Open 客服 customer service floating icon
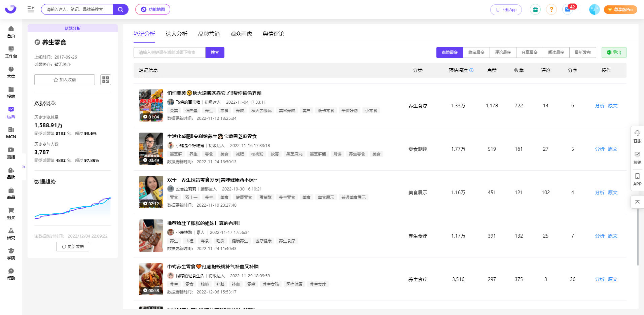This screenshot has width=644, height=315. 637,136
